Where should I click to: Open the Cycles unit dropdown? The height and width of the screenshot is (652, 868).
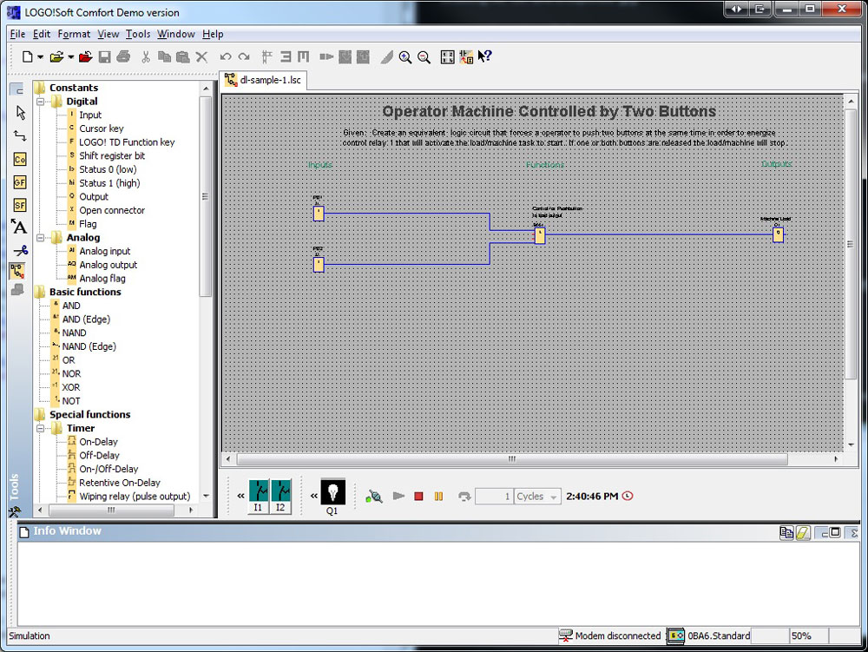click(553, 497)
